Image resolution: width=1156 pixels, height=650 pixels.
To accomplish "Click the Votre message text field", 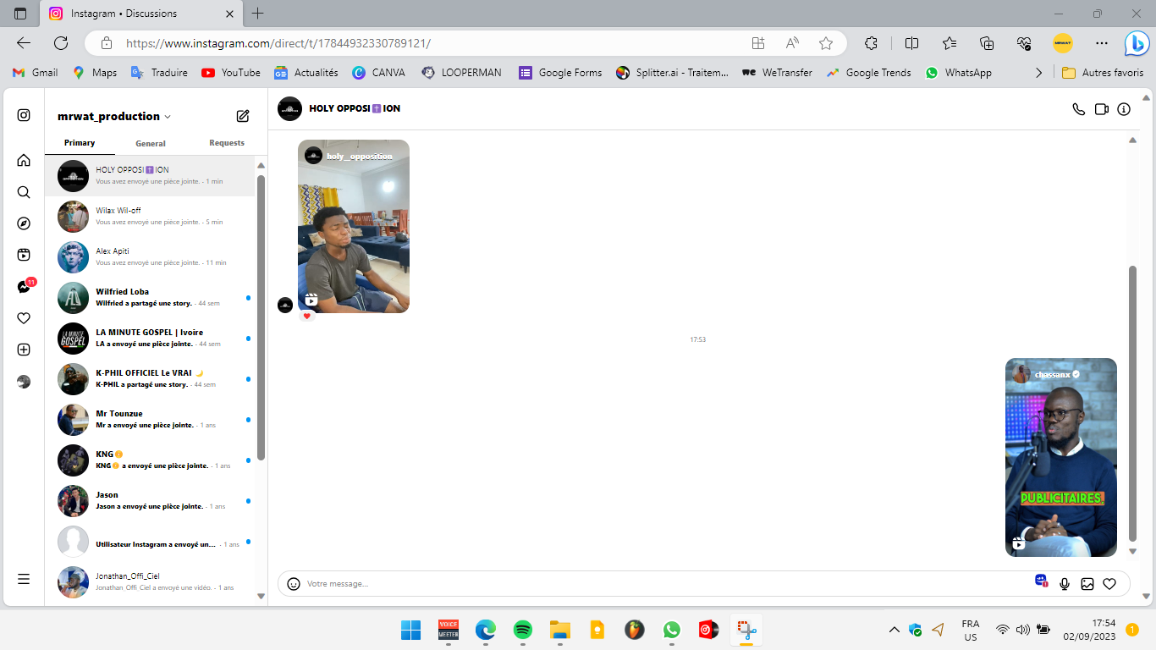I will tap(660, 584).
